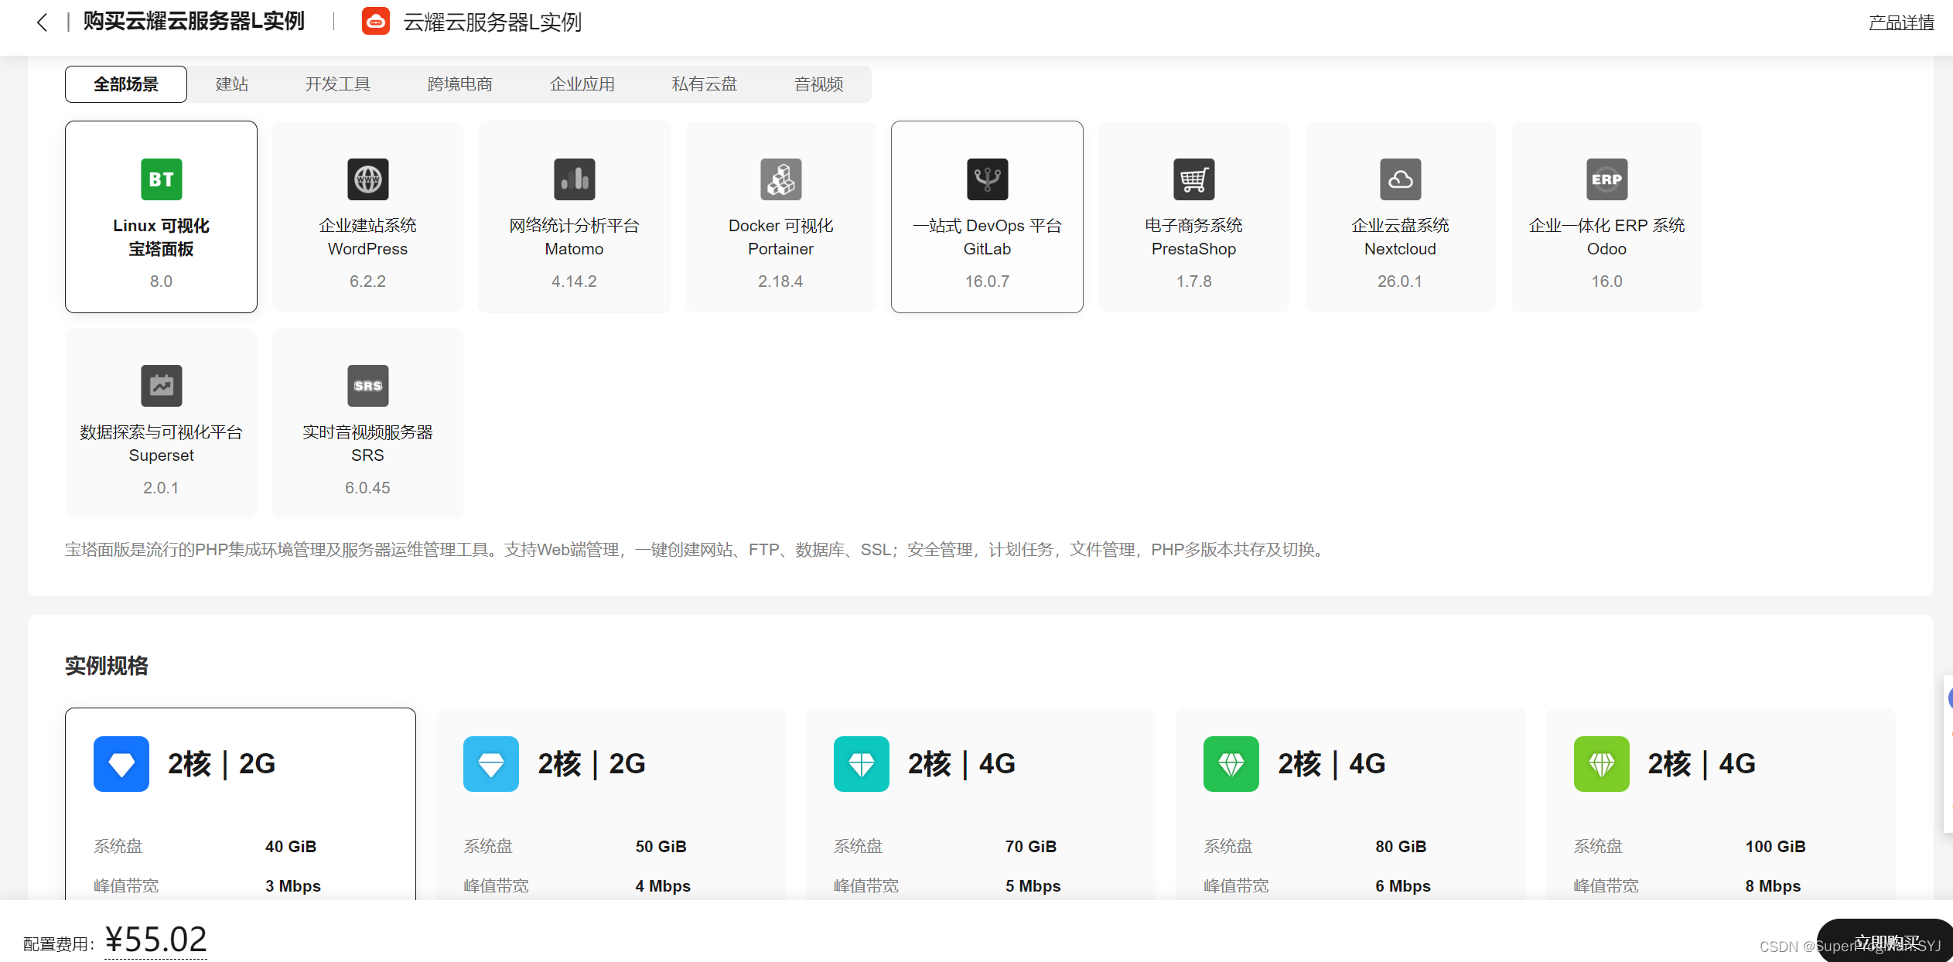1953x962 pixels.
Task: Click the 立即购买 button
Action: tap(1886, 941)
